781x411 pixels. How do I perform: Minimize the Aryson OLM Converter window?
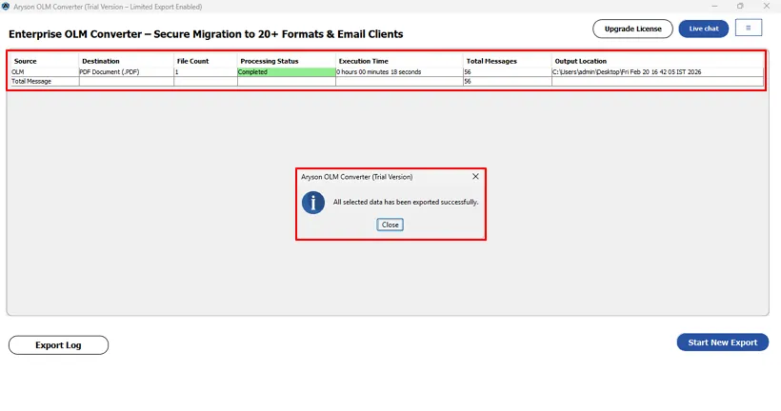point(714,7)
